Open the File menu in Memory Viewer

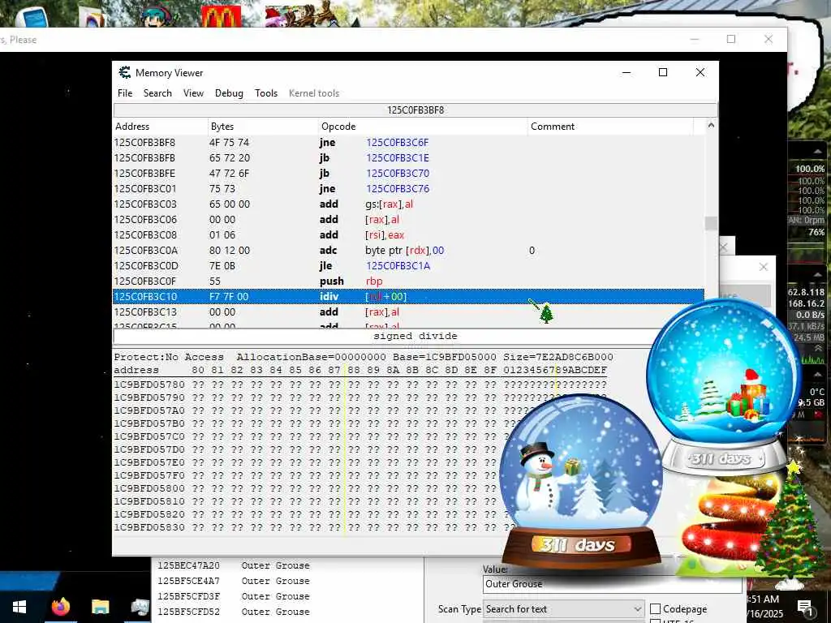(125, 93)
